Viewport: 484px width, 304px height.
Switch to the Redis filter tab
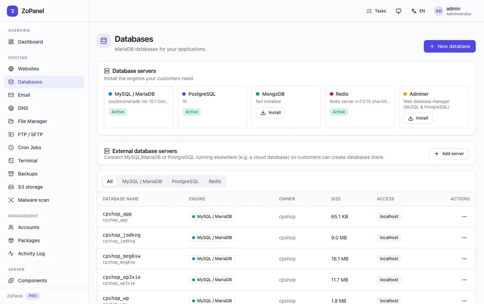coord(215,181)
